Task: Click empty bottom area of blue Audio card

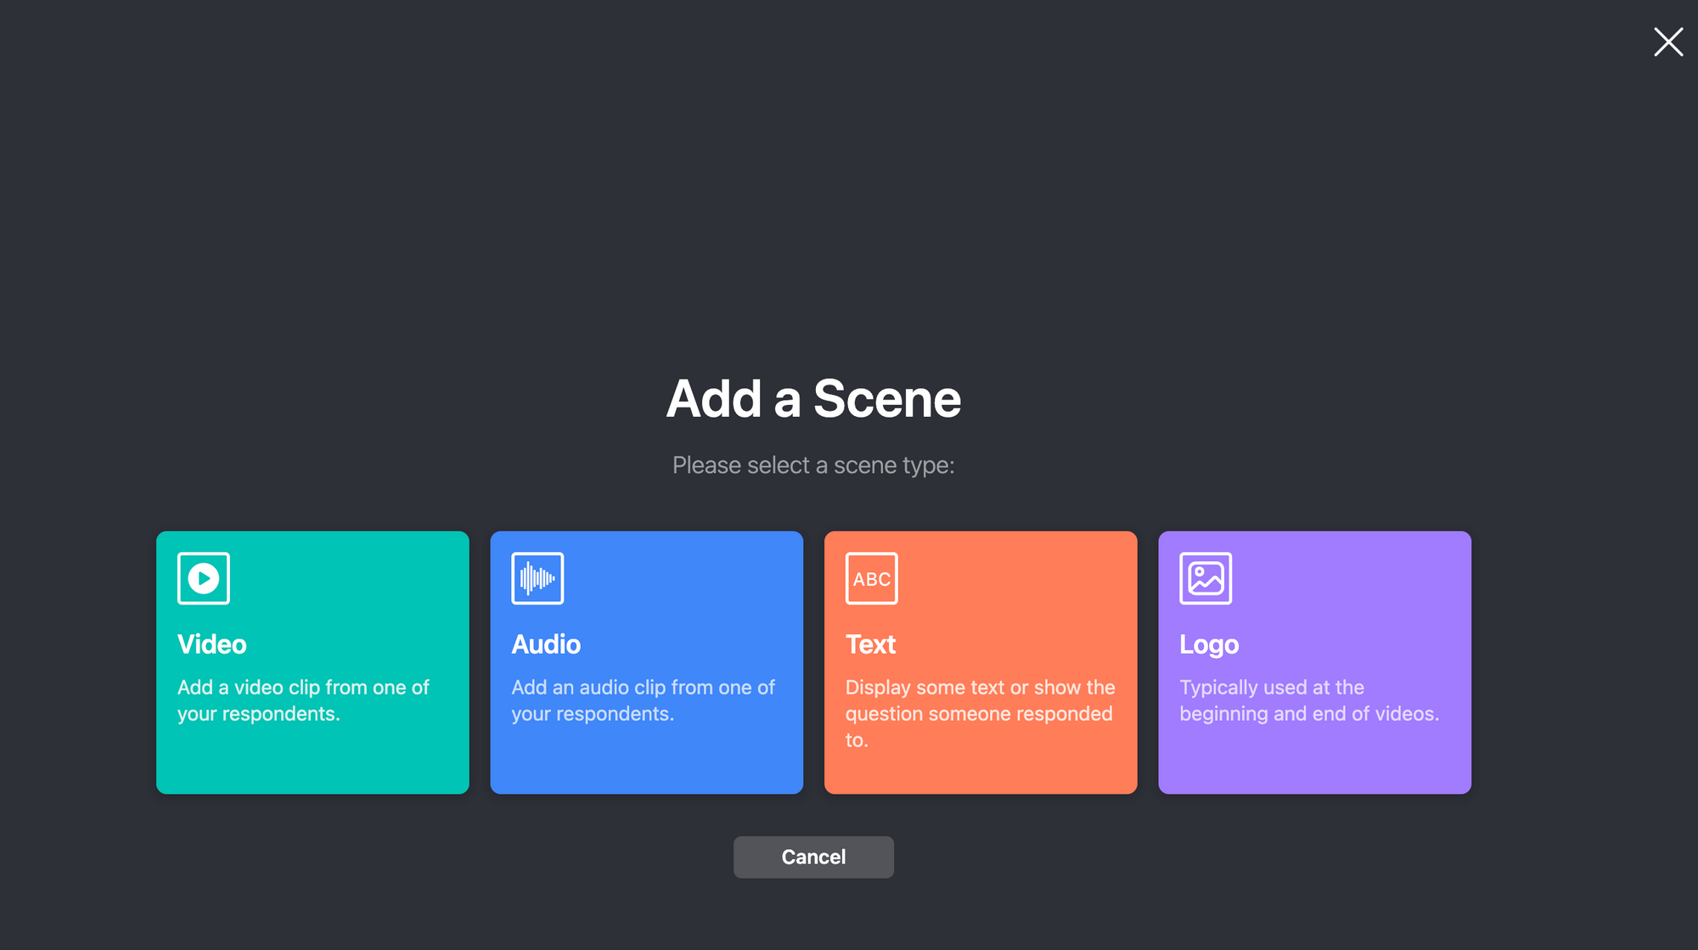Action: (x=646, y=764)
